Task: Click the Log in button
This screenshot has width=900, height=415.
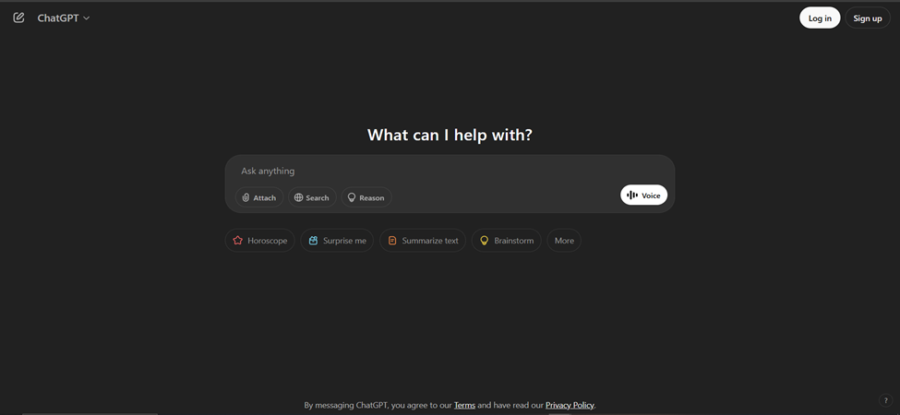Action: (820, 18)
